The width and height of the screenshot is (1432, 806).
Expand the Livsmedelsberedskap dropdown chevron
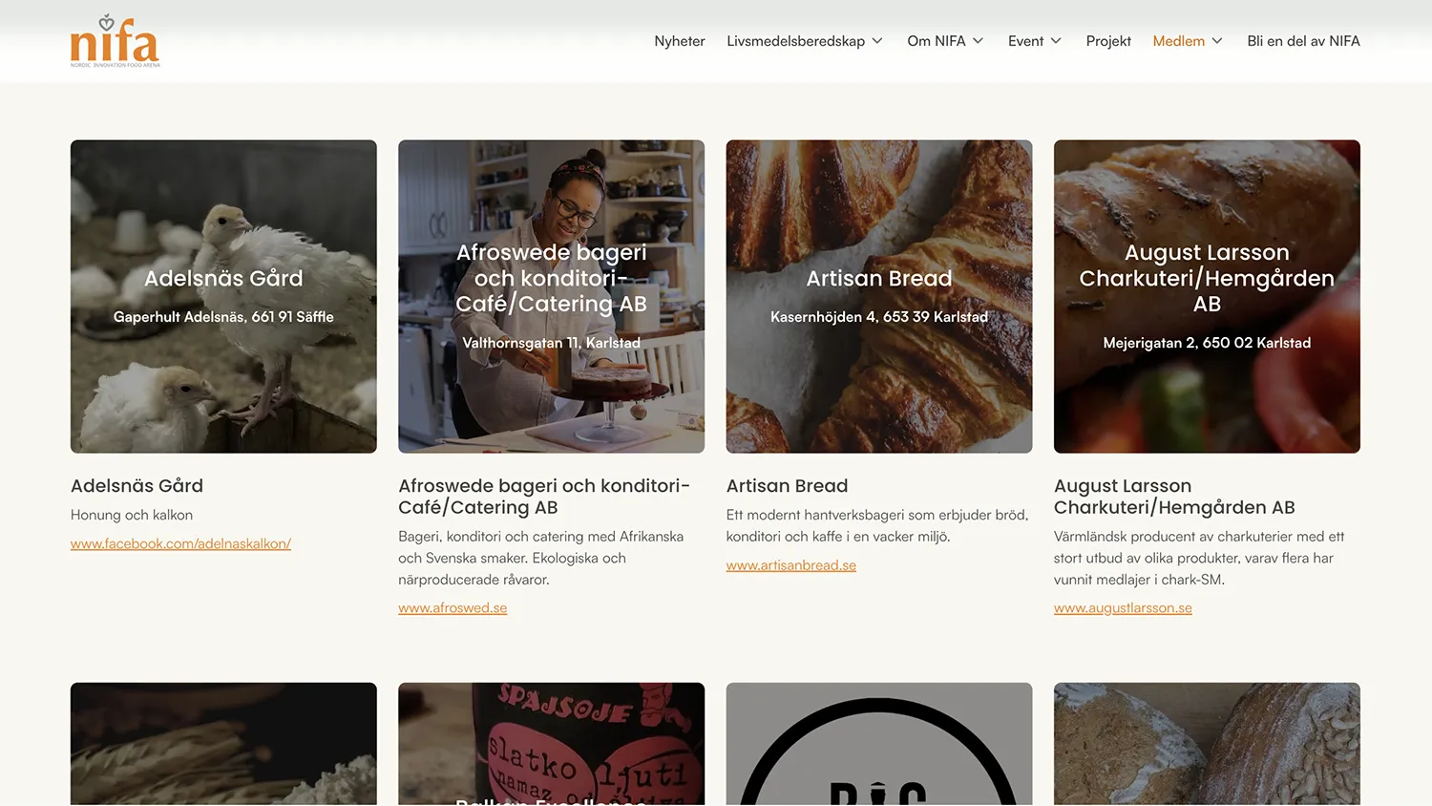[877, 41]
